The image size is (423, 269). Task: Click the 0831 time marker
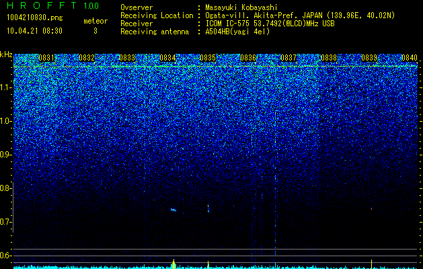pos(46,58)
